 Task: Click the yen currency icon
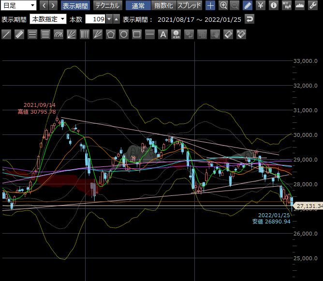pyautogui.click(x=261, y=6)
